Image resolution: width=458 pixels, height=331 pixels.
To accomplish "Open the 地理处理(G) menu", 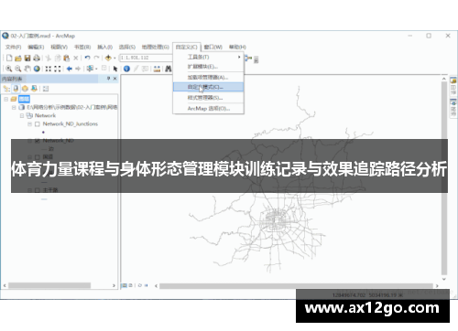I will 156,47.
